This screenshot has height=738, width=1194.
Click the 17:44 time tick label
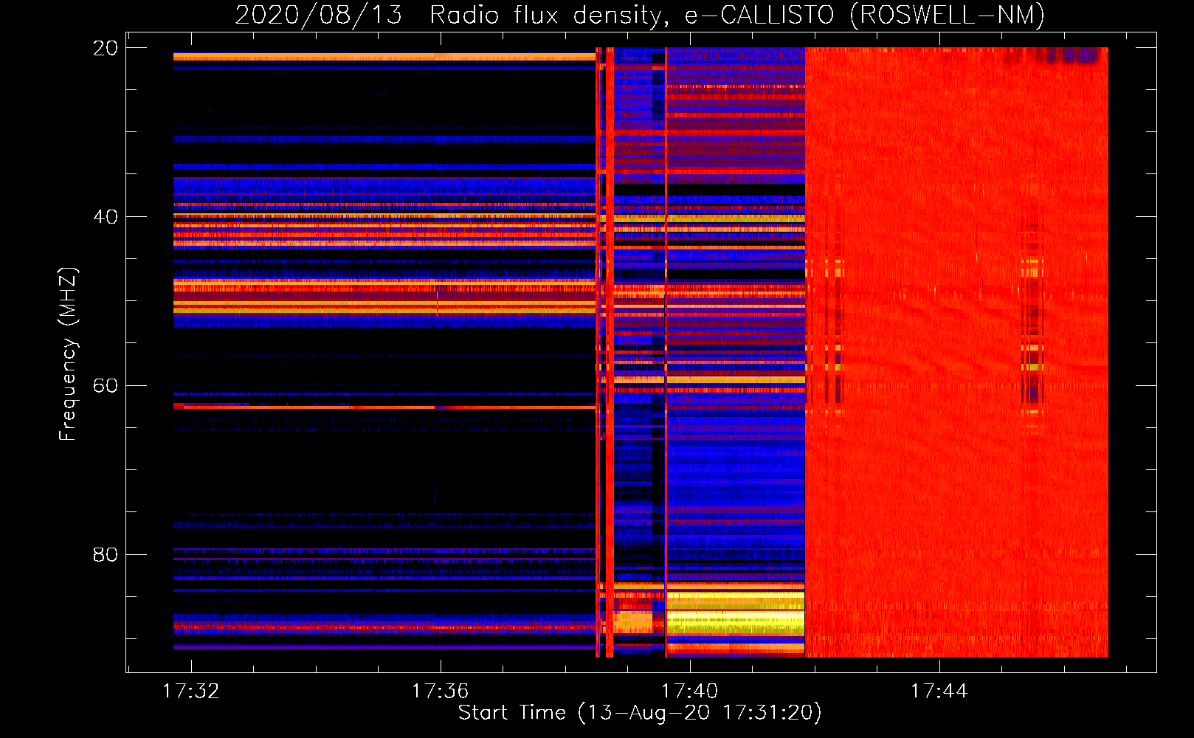[939, 691]
